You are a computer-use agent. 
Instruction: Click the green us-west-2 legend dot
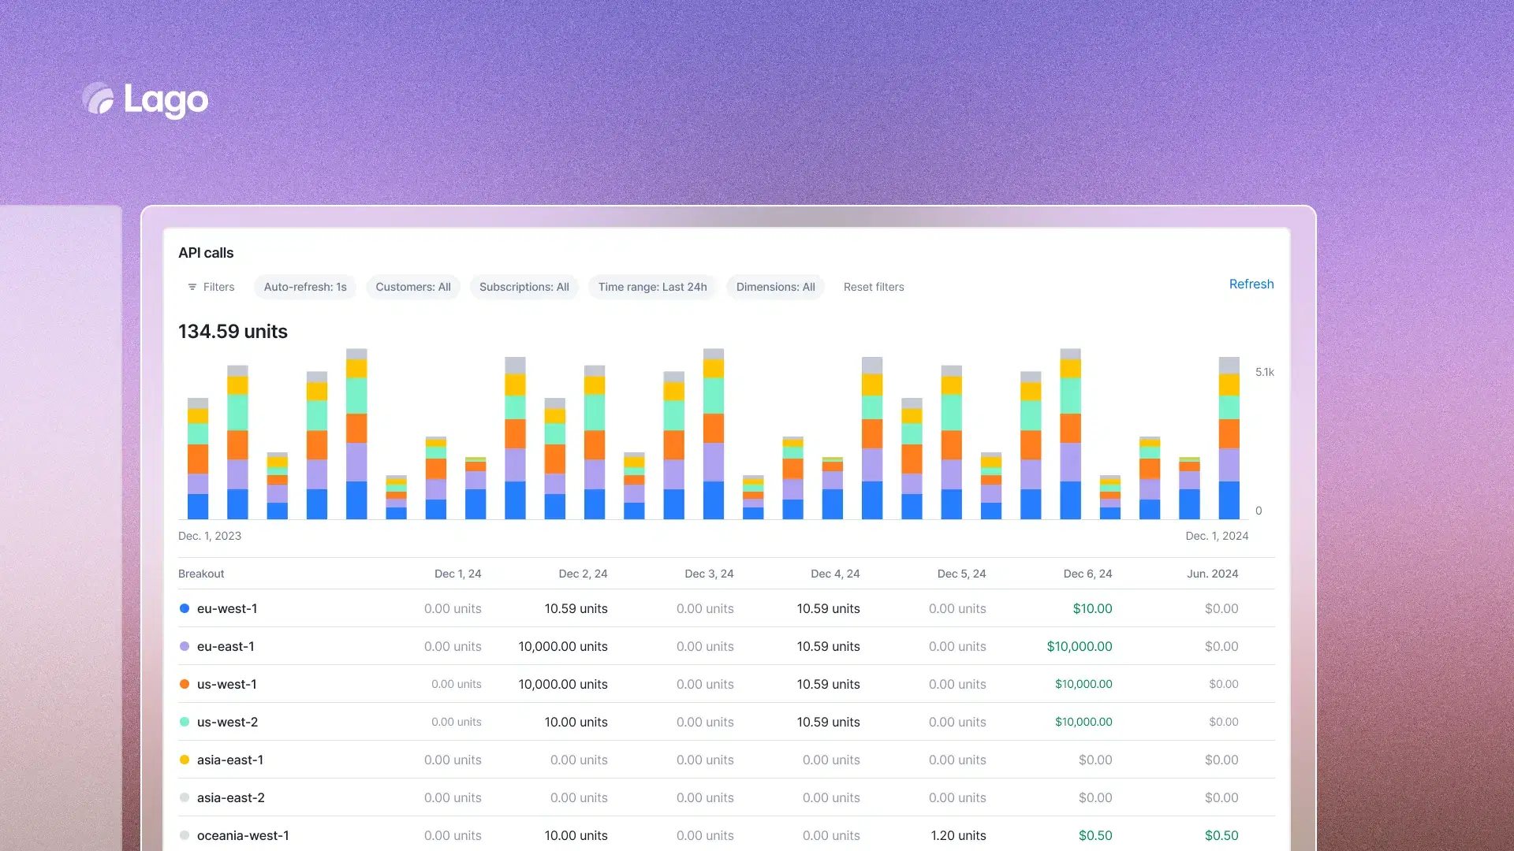point(185,722)
